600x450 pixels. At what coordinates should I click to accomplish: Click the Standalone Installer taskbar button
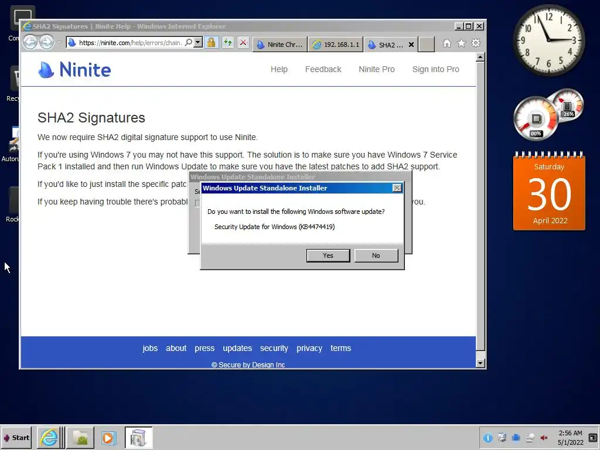138,437
